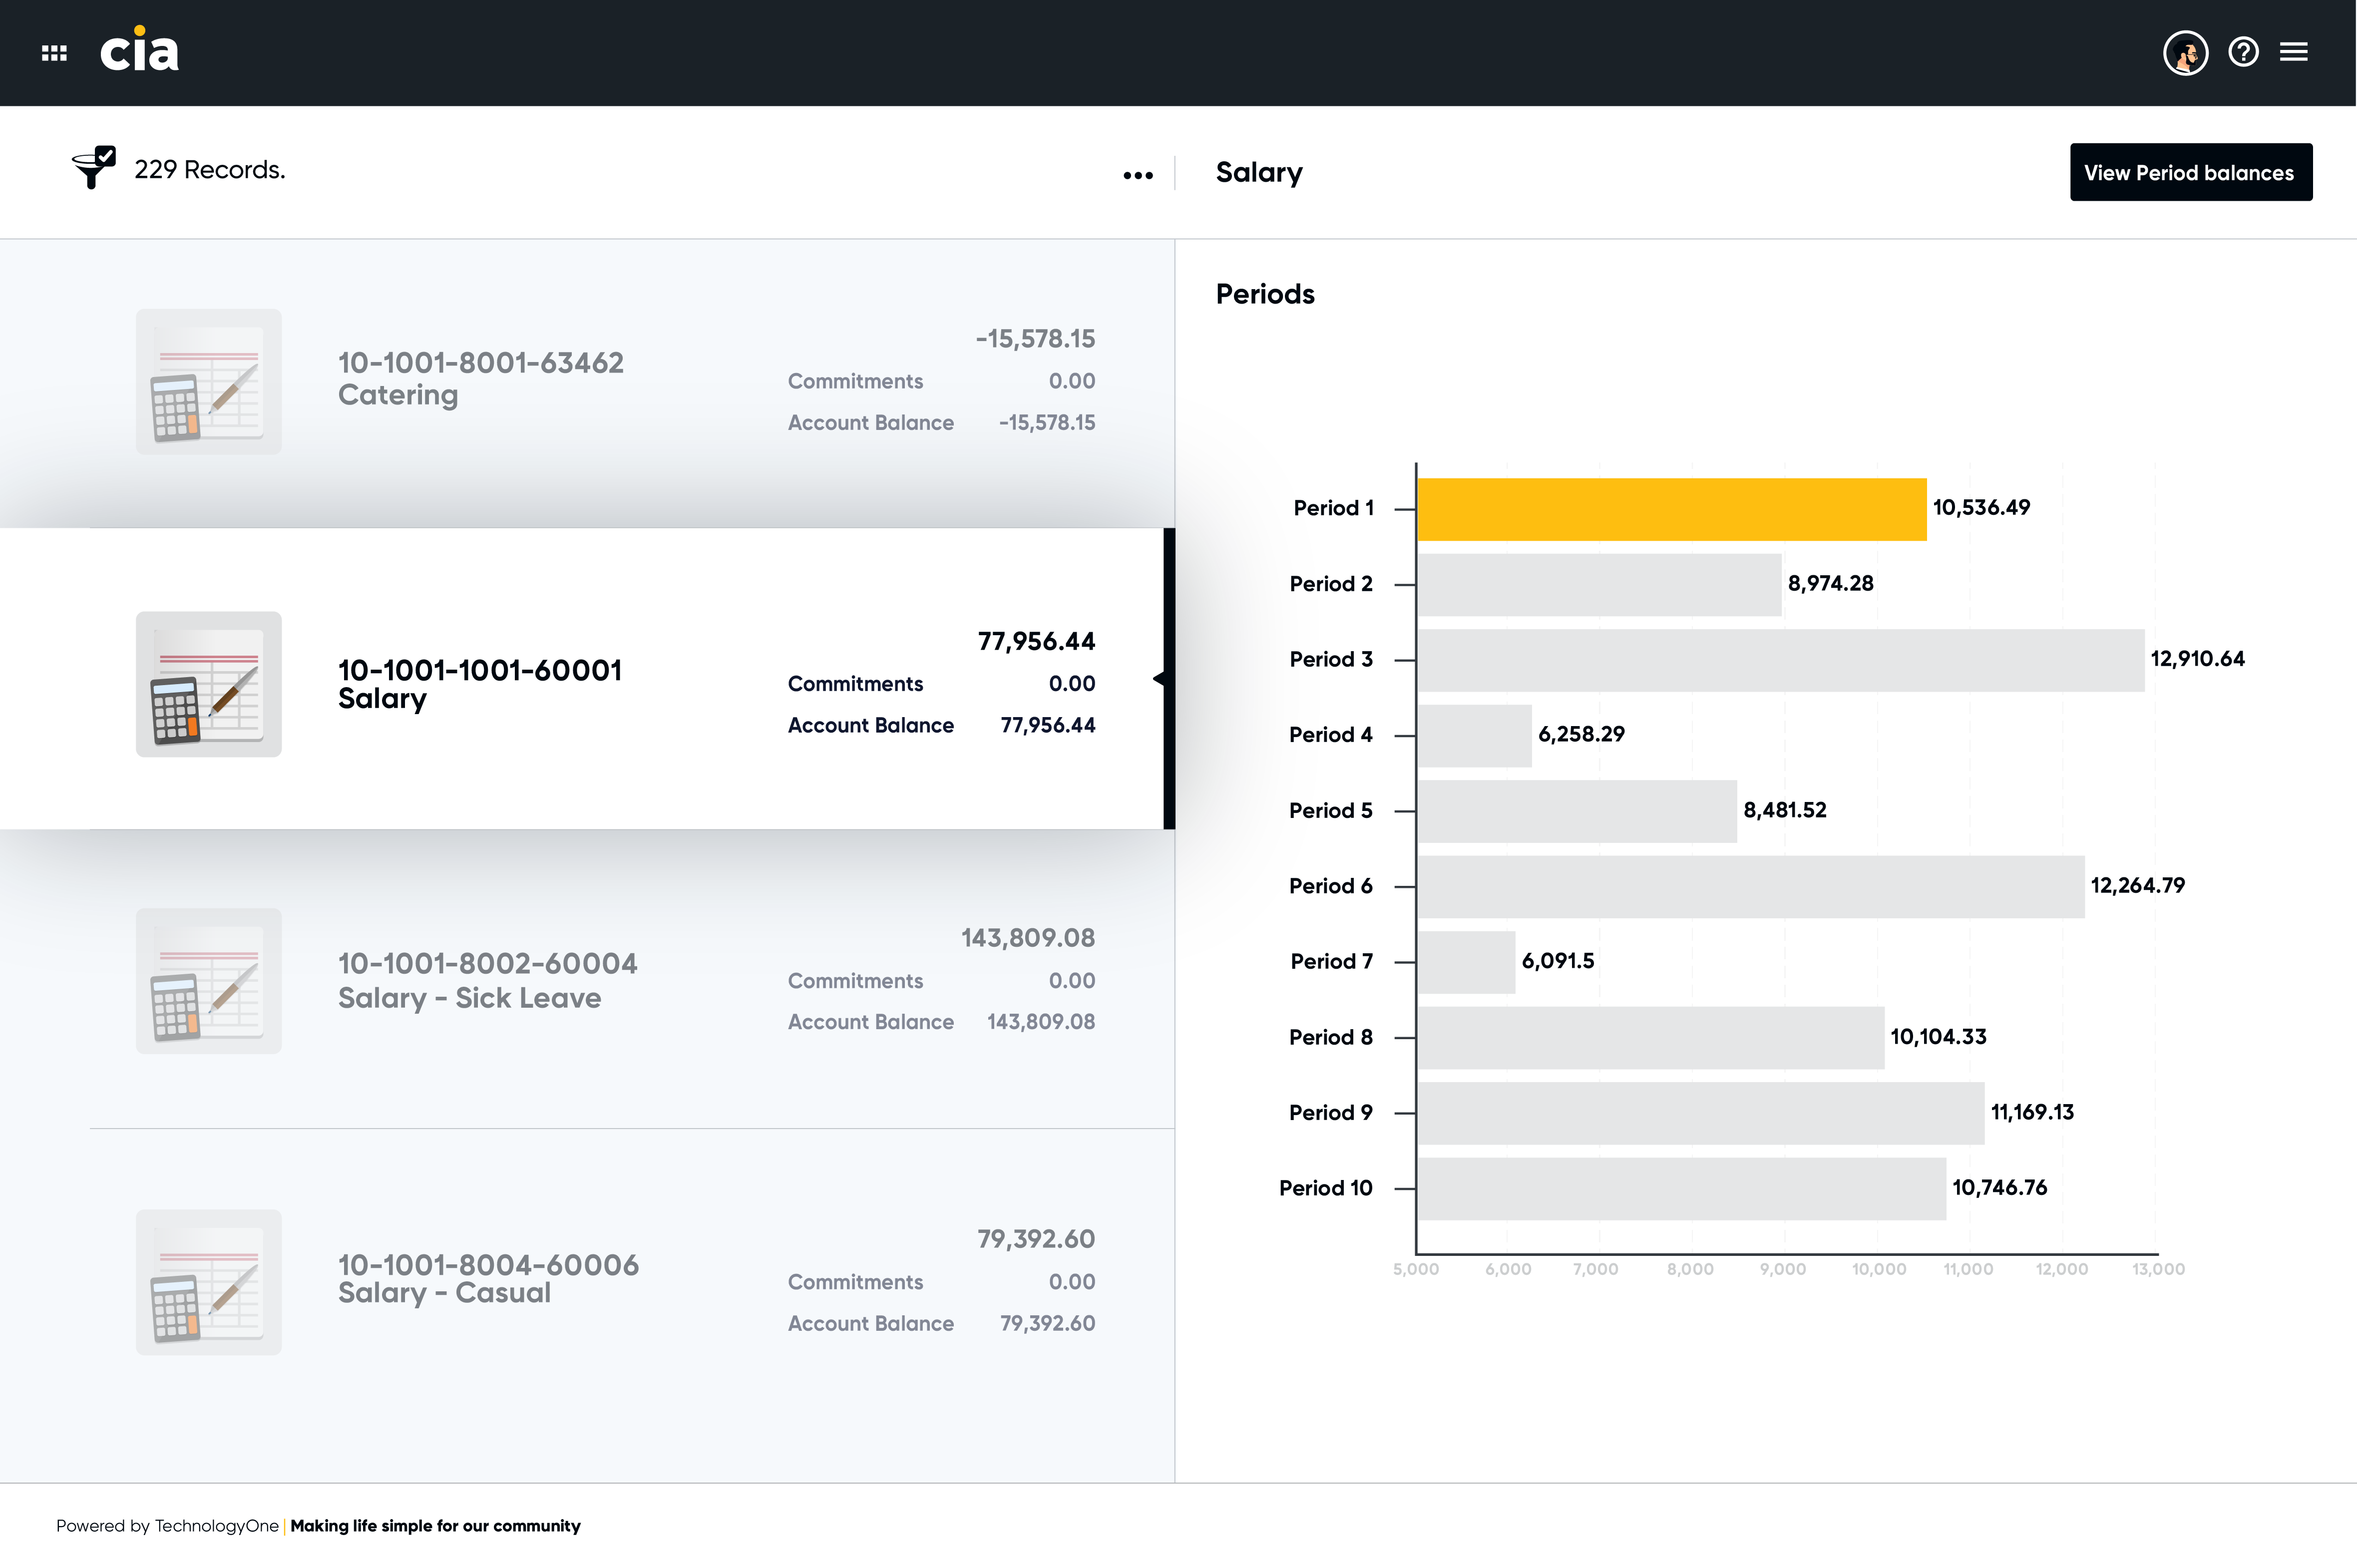Image resolution: width=2357 pixels, height=1568 pixels.
Task: Open the user profile avatar
Action: [x=2185, y=52]
